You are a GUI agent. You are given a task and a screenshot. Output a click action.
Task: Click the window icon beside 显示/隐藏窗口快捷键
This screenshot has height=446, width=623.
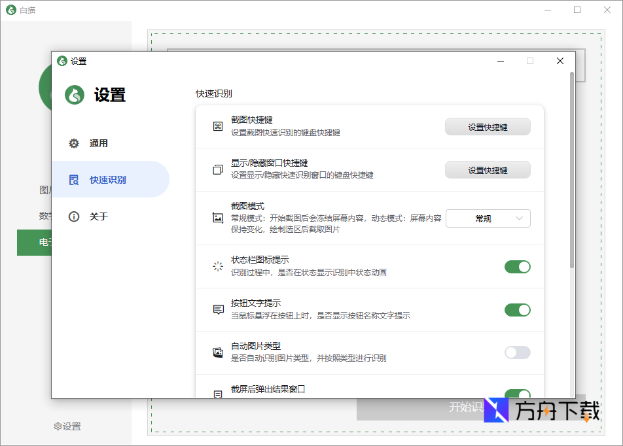(218, 169)
